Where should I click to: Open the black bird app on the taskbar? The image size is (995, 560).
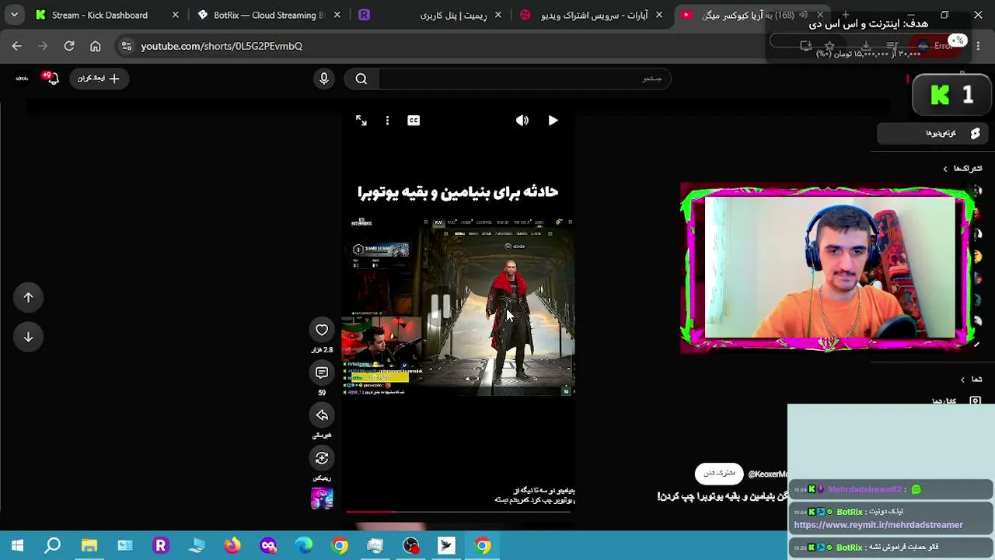[447, 545]
